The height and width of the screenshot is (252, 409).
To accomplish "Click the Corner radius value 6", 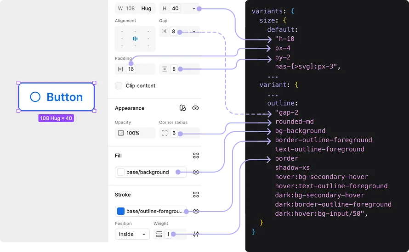I will 174,133.
